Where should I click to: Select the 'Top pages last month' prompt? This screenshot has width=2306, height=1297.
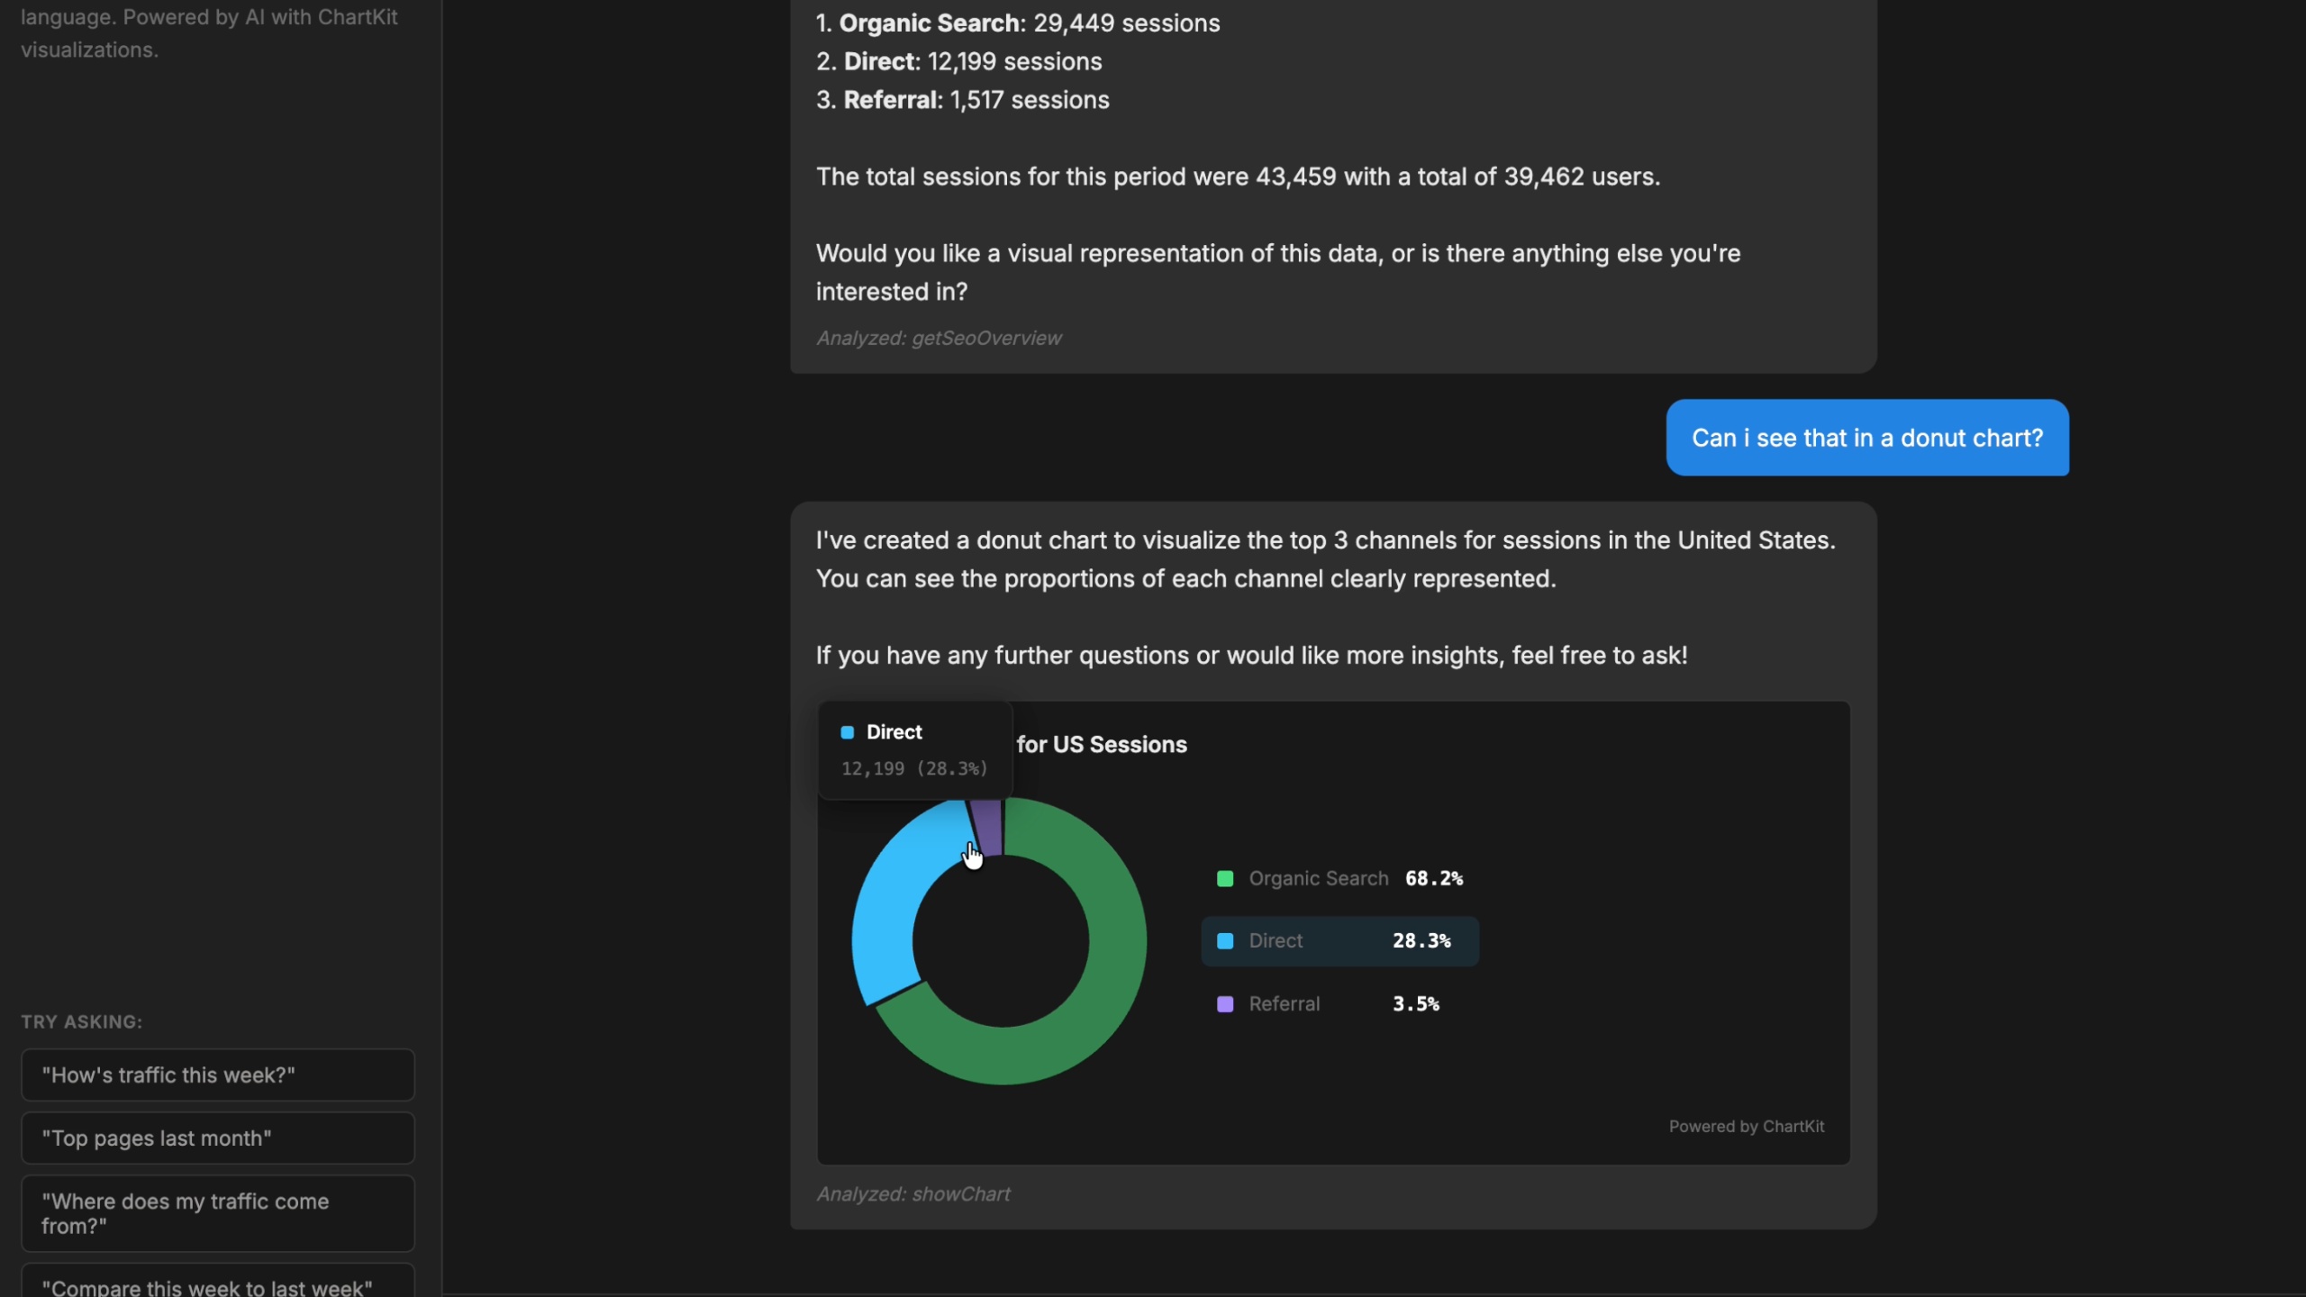[216, 1138]
